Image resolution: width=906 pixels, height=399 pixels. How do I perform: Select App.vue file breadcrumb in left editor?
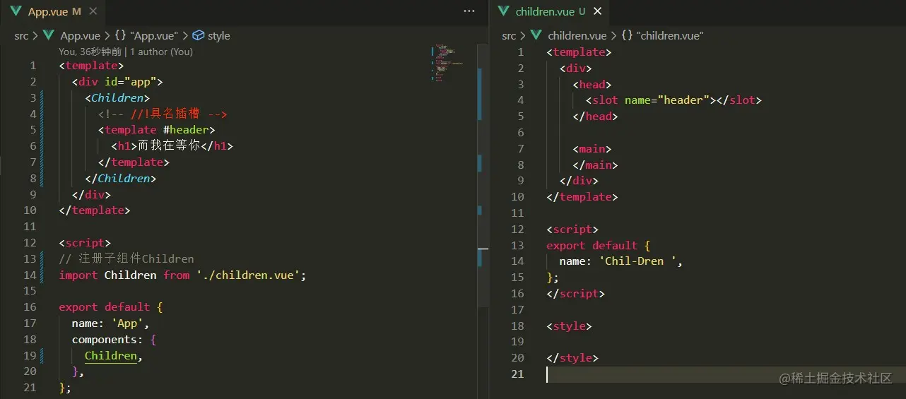coord(80,35)
